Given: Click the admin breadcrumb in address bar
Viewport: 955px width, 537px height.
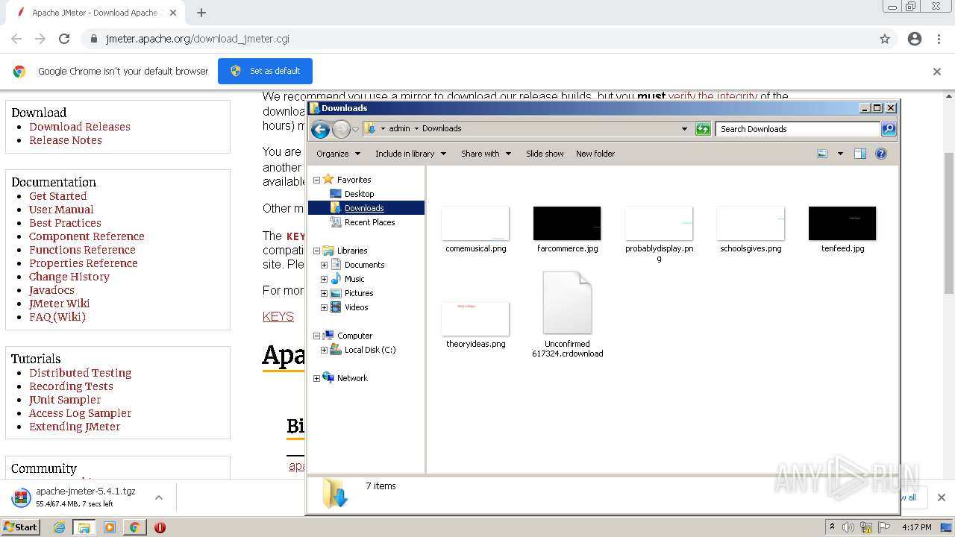Looking at the screenshot, I should pos(399,128).
